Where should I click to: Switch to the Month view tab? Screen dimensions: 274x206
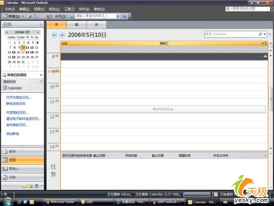click(x=96, y=25)
